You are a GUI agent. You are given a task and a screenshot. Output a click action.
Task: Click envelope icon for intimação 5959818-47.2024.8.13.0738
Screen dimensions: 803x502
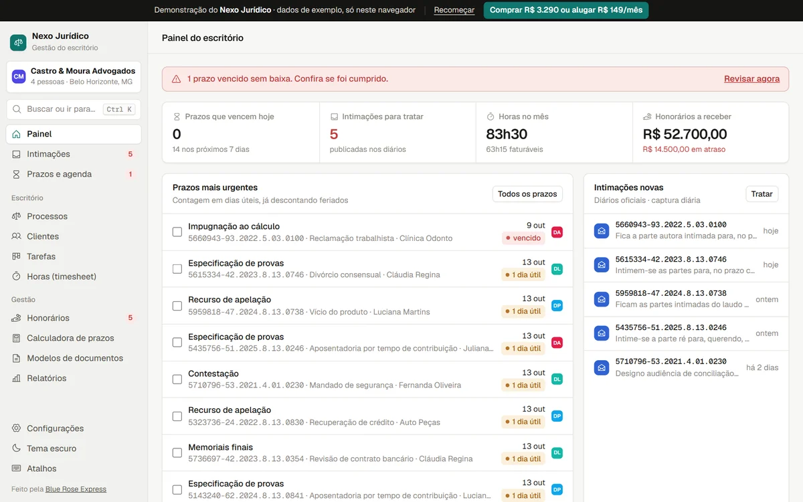coord(602,299)
